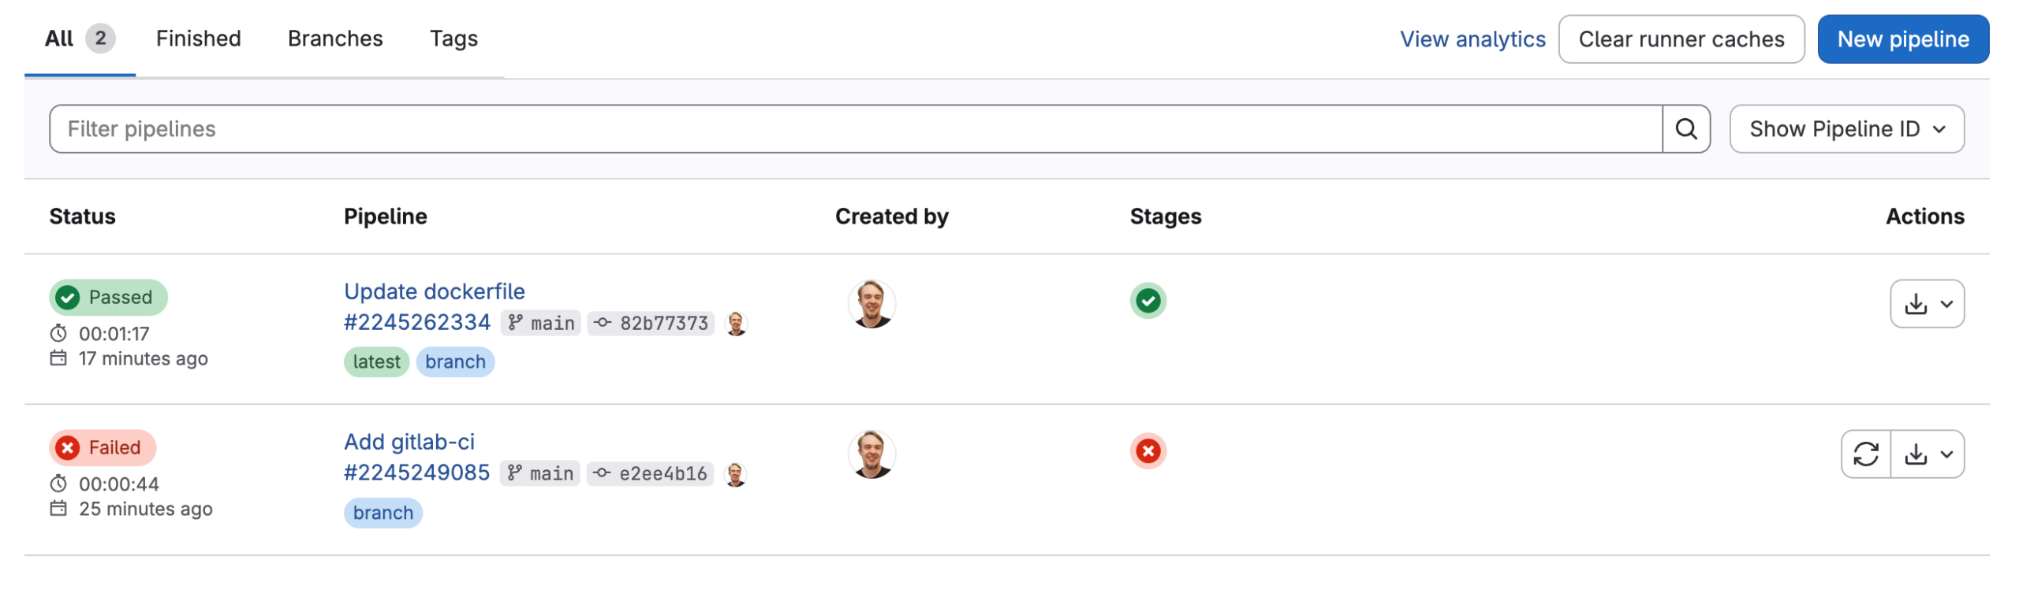Image resolution: width=2019 pixels, height=589 pixels.
Task: Click the passed stage status icon
Action: (x=1148, y=301)
